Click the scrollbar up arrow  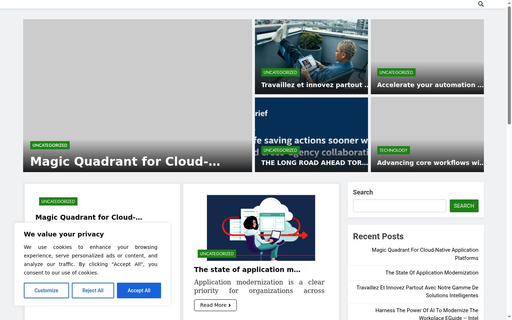509,3
